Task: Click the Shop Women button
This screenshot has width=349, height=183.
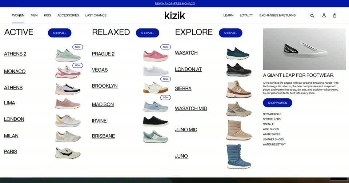Action: (277, 103)
